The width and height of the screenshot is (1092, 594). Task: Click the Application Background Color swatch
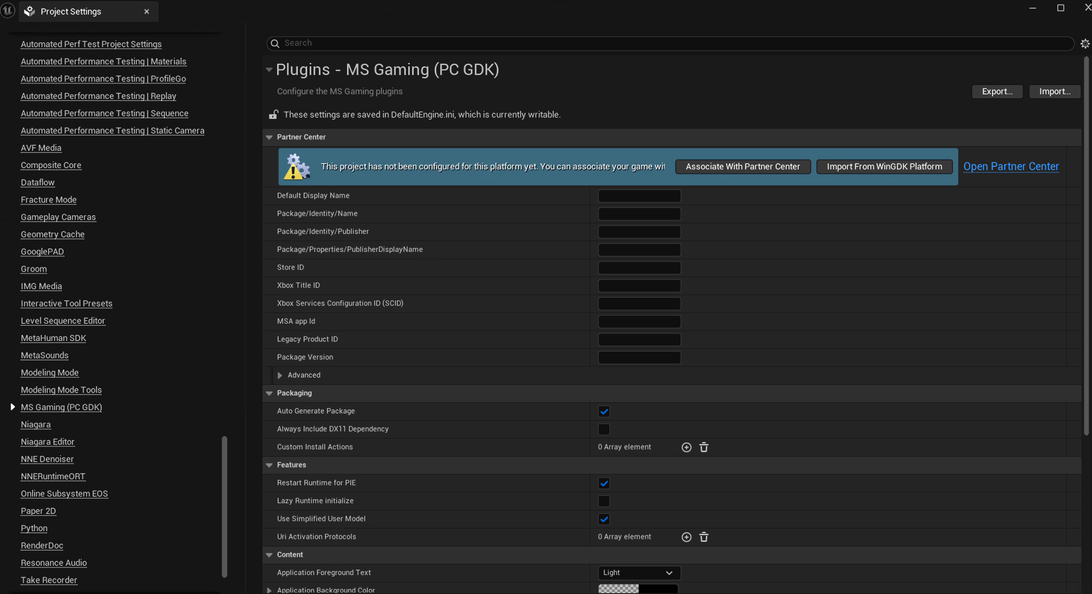pos(638,590)
